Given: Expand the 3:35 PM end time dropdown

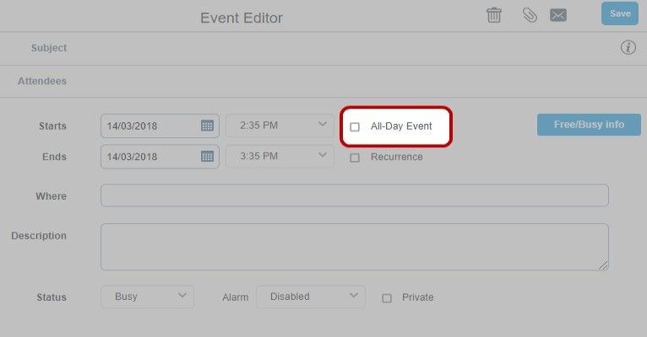Looking at the screenshot, I should [x=280, y=157].
